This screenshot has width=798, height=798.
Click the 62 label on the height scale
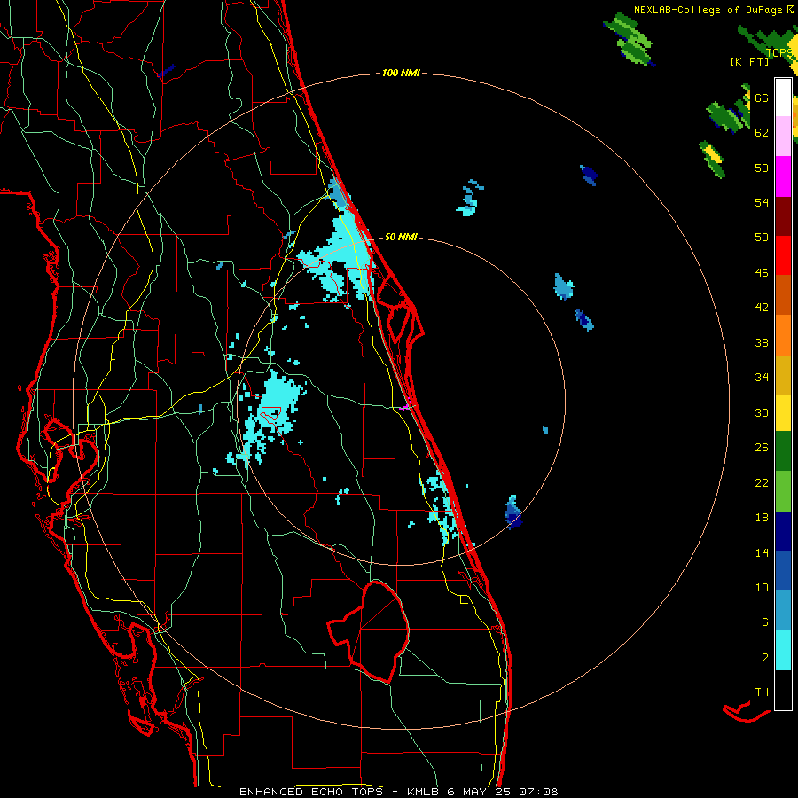tap(762, 133)
